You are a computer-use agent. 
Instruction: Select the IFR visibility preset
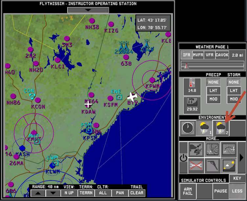187,55
